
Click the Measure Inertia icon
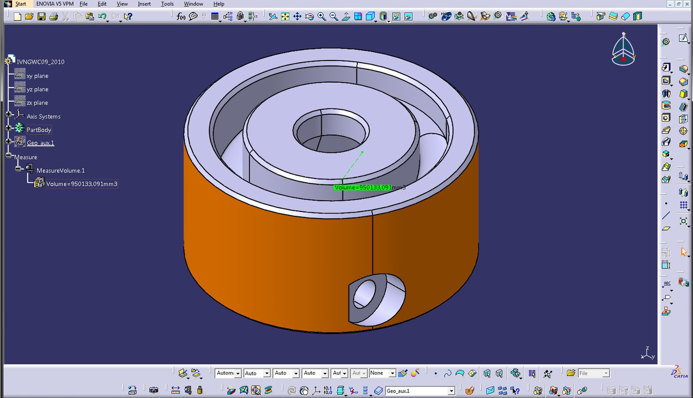pos(200,390)
